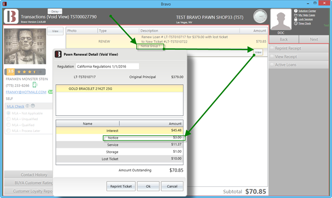The width and height of the screenshot is (332, 198).
Task: Expand Customer Loyalty Report panel
Action: [28, 191]
